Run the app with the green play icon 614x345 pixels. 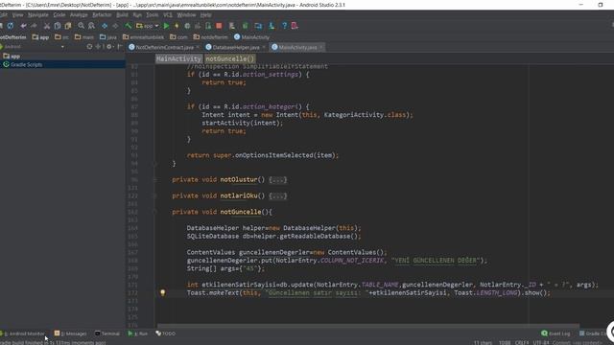166,26
